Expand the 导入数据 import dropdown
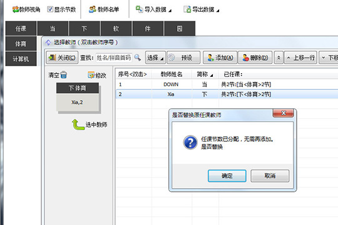The width and height of the screenshot is (338, 225). click(153, 9)
